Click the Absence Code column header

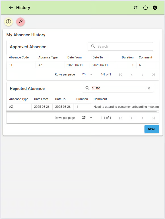tap(19, 57)
